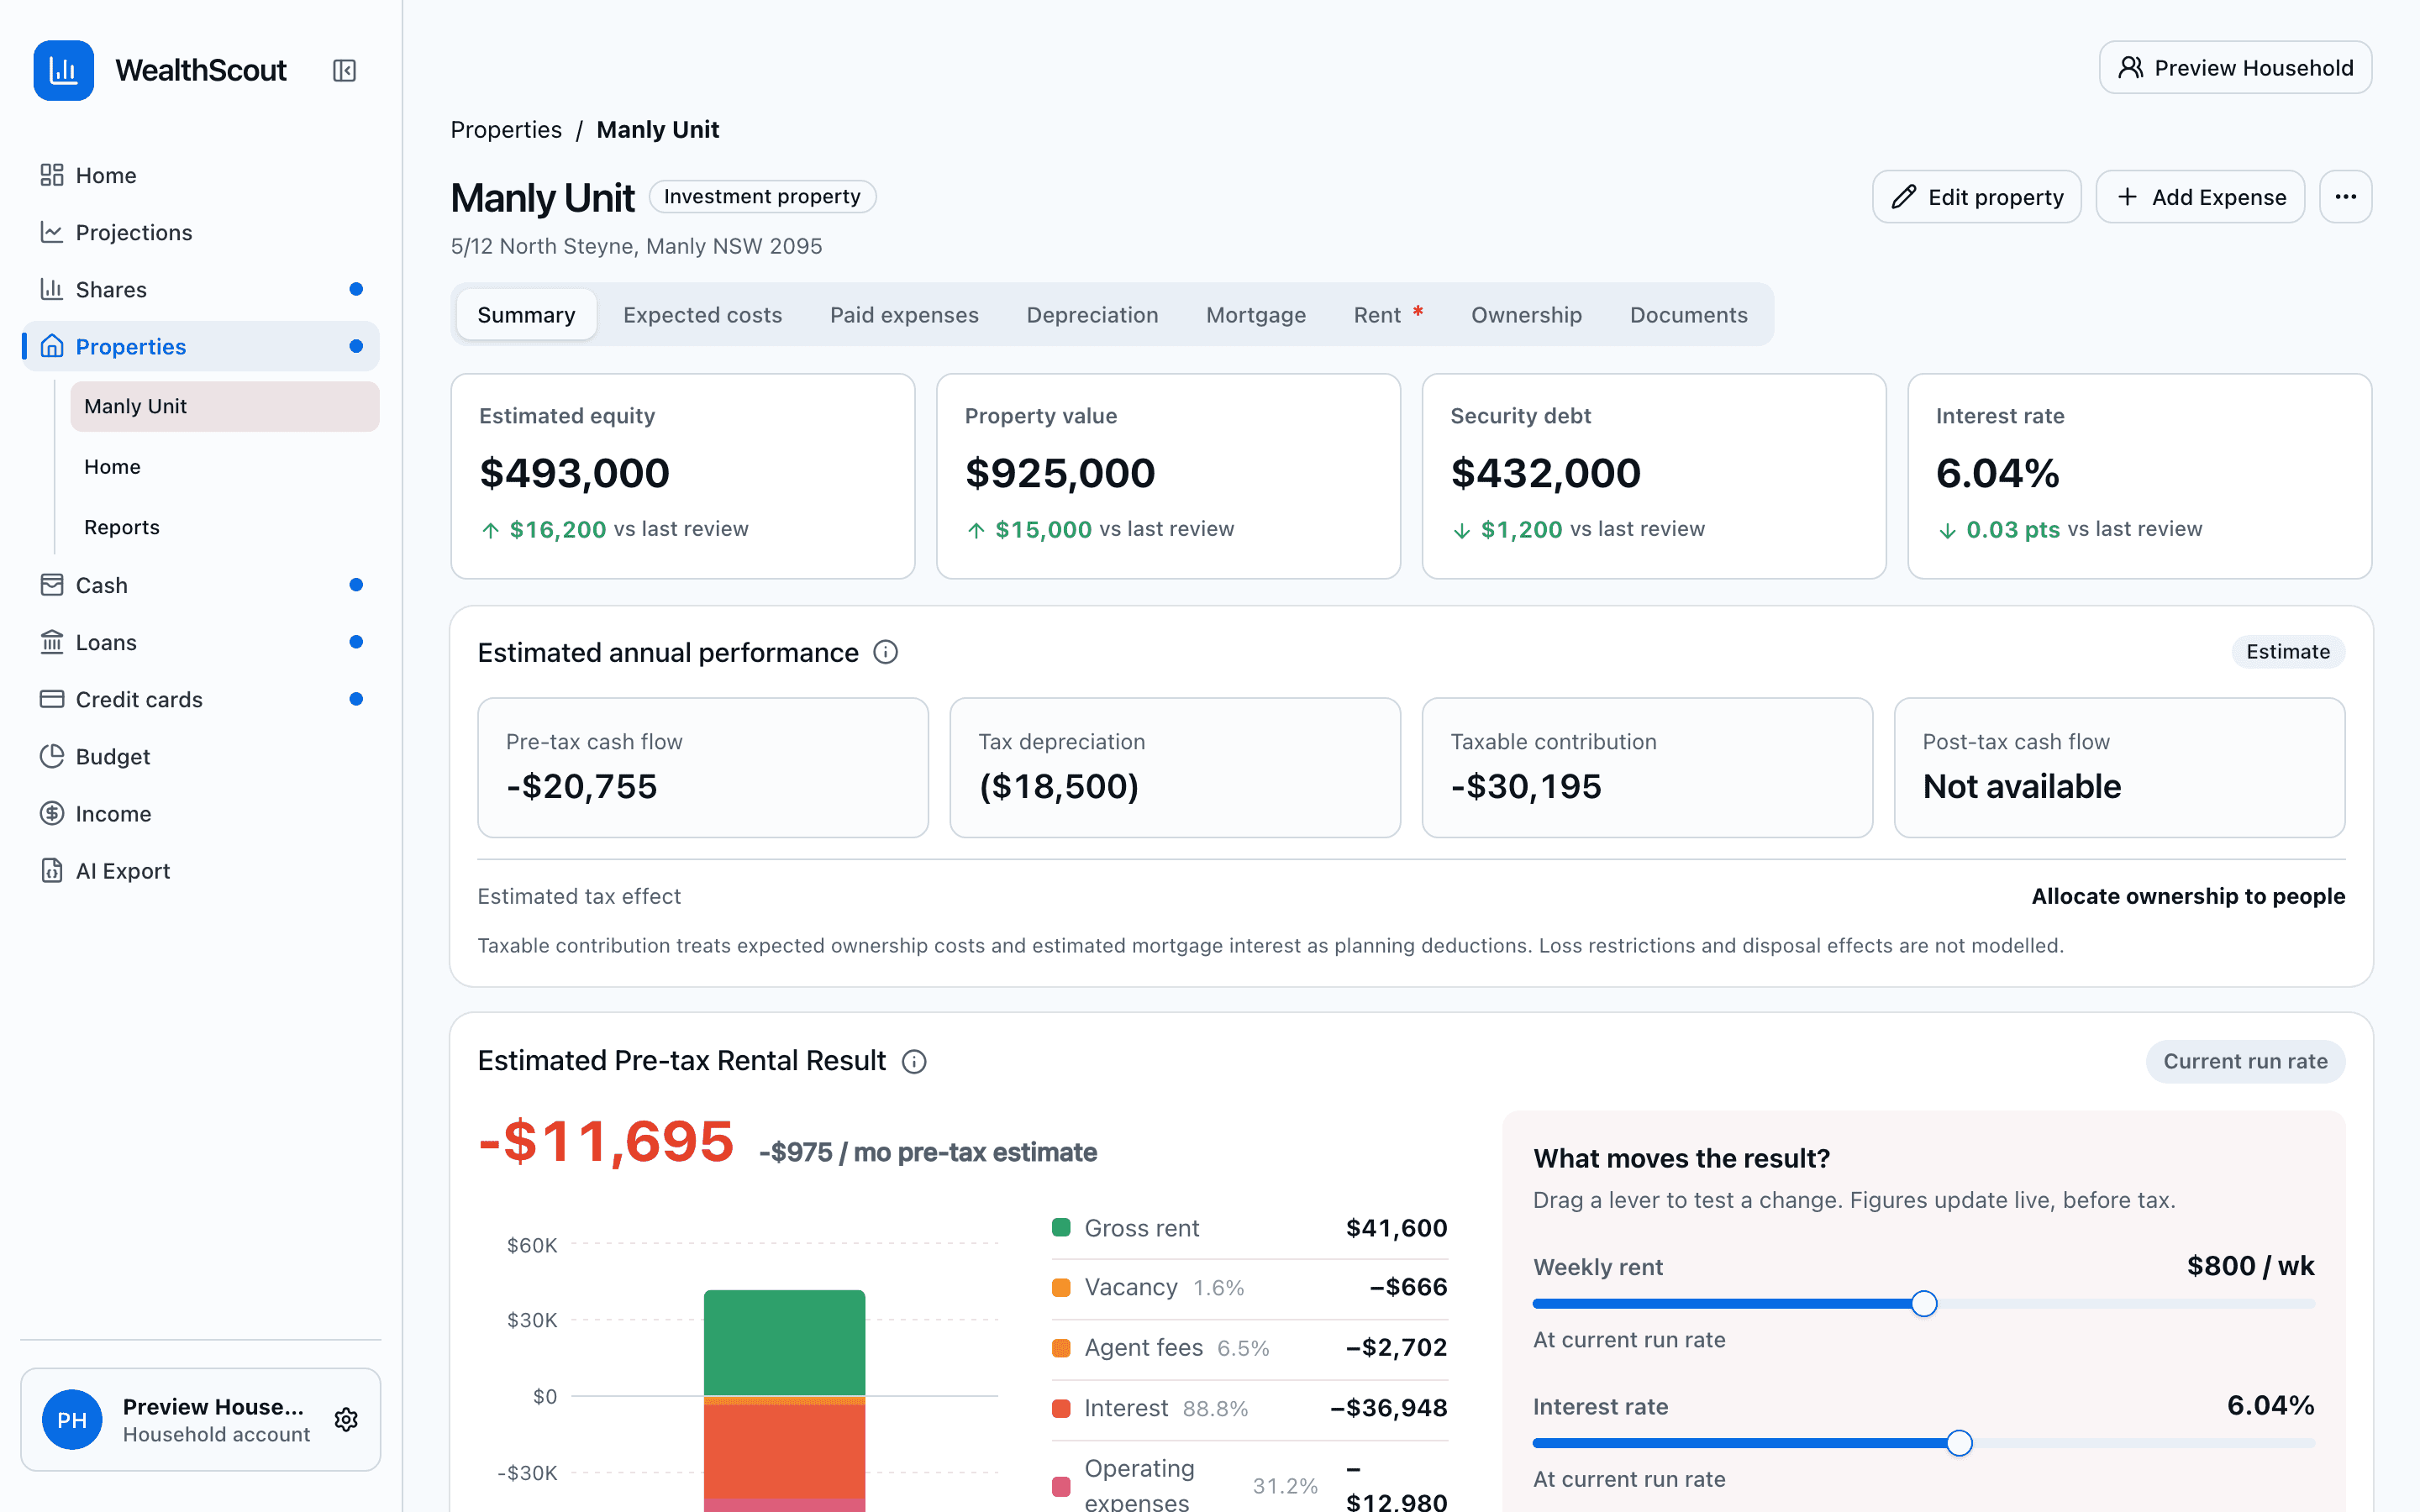Switch to the Depreciation tab
The image size is (2420, 1512).
(x=1092, y=315)
